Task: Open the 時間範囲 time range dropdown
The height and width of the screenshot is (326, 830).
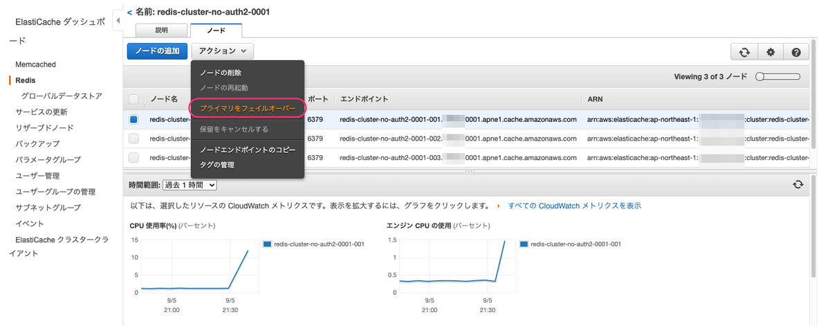Action: 190,185
